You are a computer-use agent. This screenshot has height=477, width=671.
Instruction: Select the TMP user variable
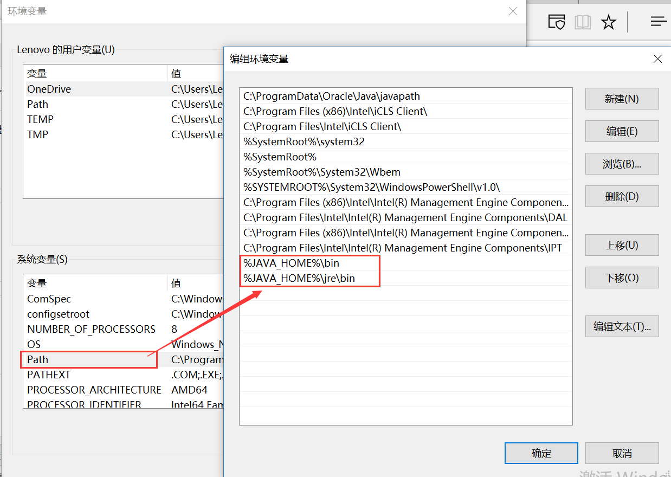[124, 134]
